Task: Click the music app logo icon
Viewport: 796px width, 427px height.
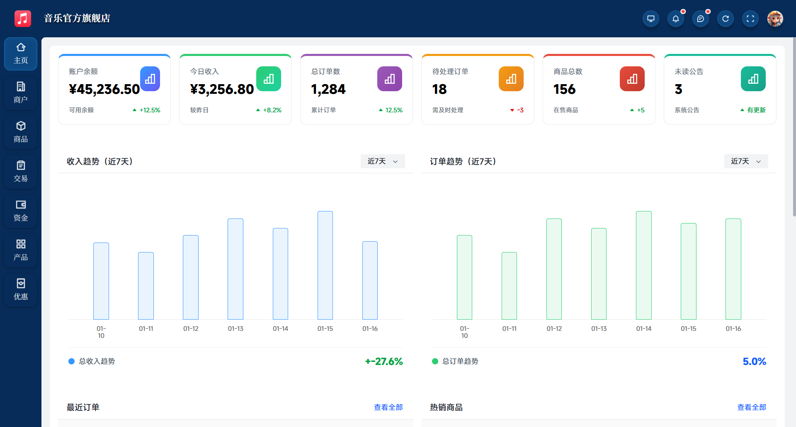Action: pos(23,19)
